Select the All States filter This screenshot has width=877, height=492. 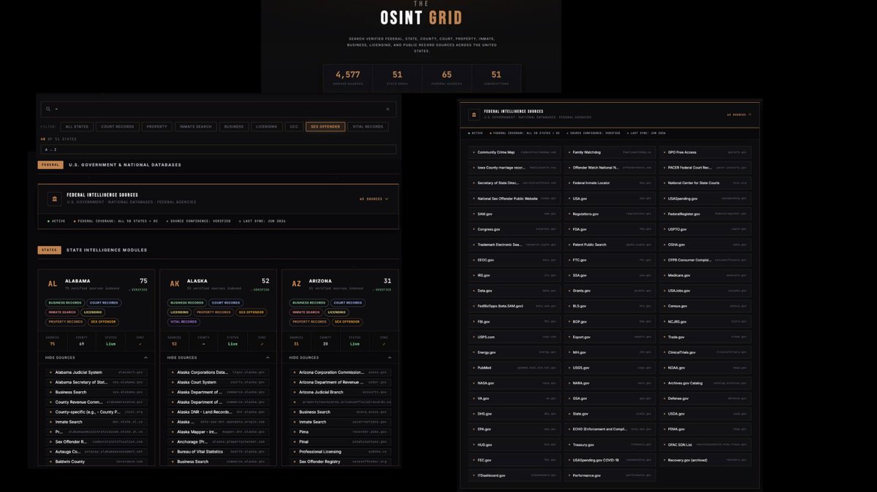[x=76, y=126]
